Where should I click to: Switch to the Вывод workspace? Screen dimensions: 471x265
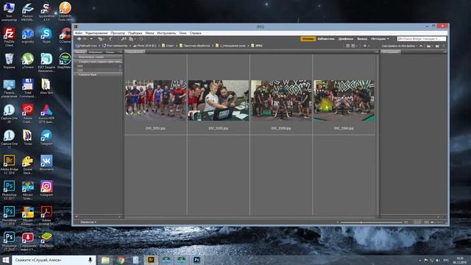pos(362,39)
